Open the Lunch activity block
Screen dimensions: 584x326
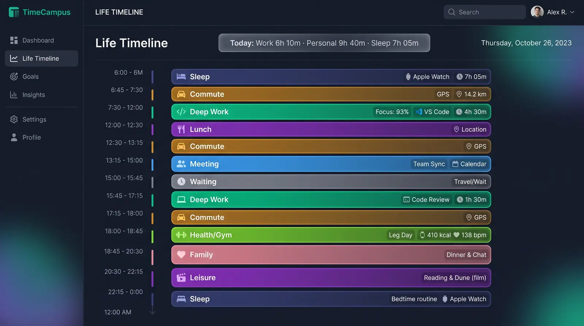pos(331,129)
